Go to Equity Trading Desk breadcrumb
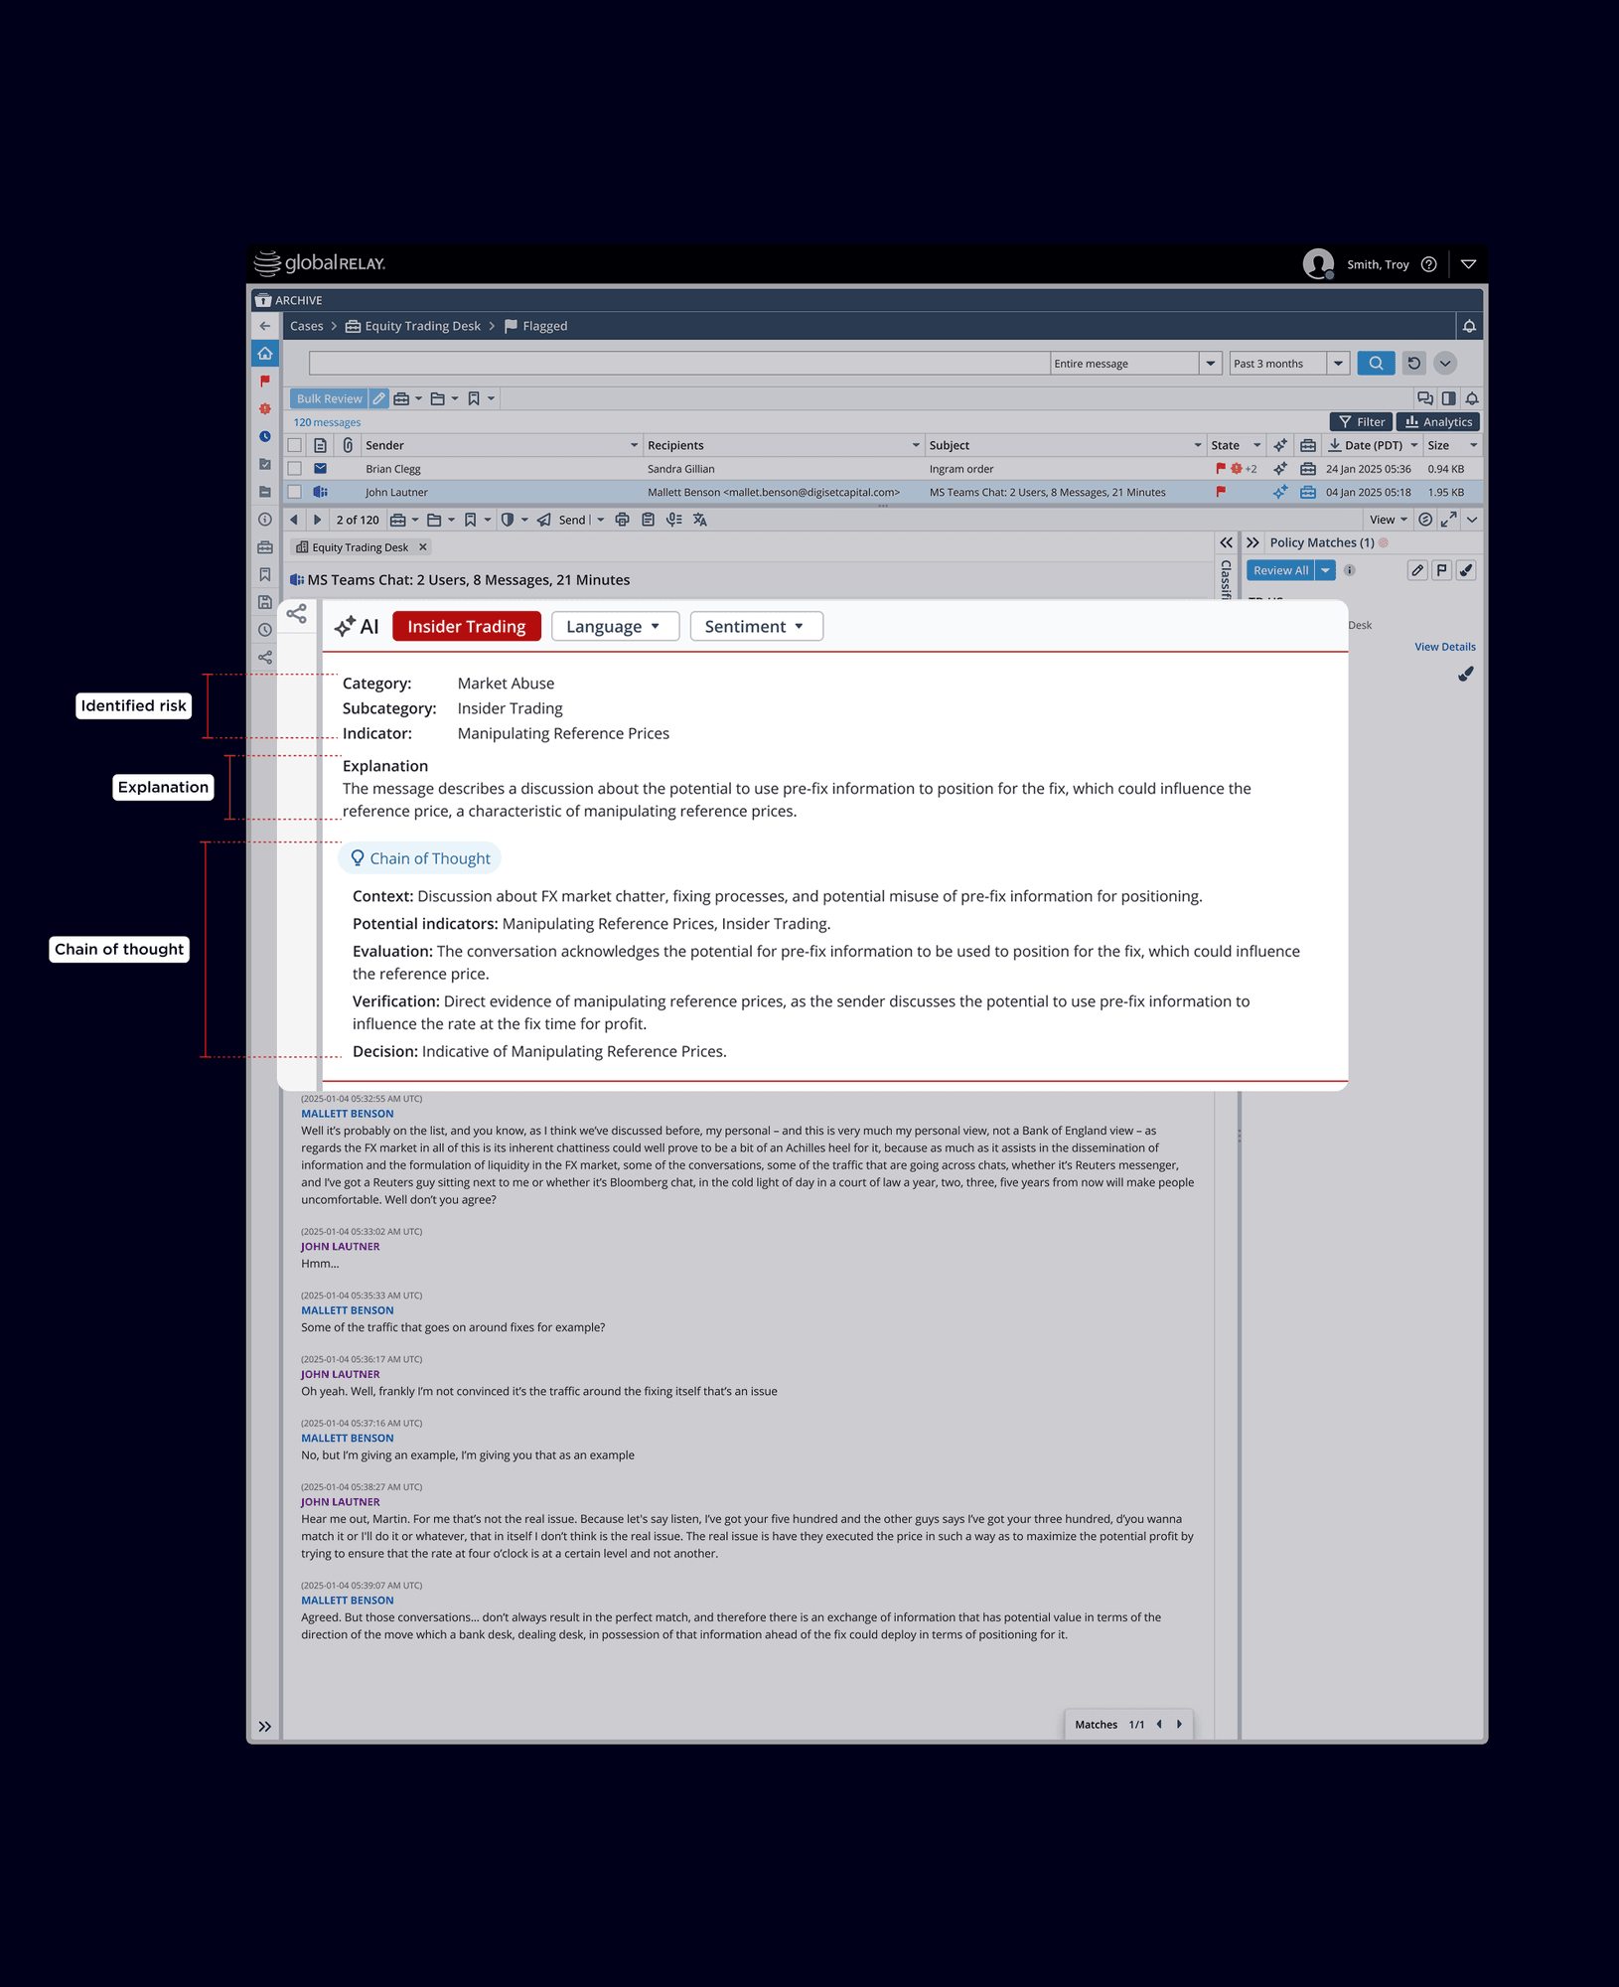1619x1987 pixels. [x=421, y=327]
